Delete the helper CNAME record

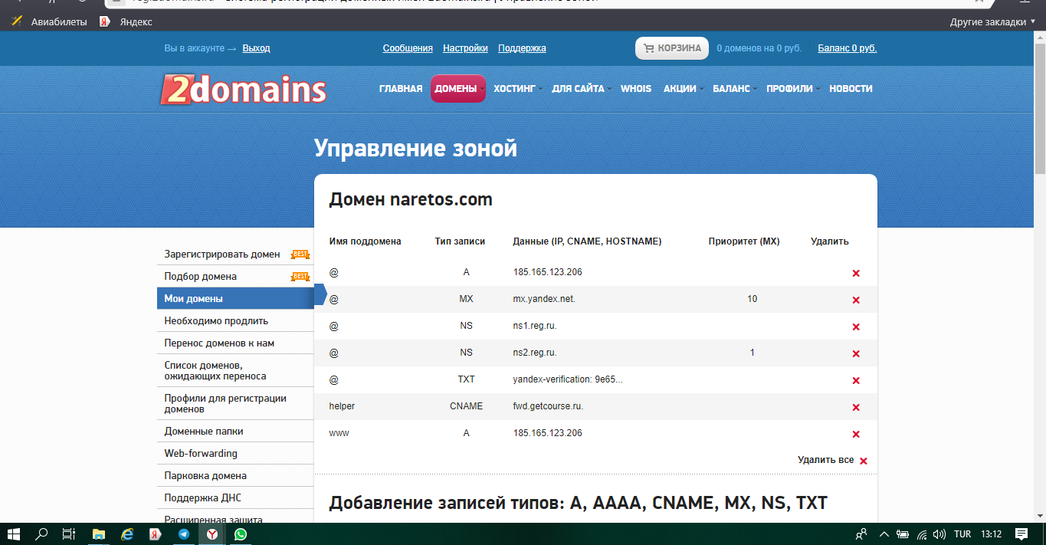point(856,408)
